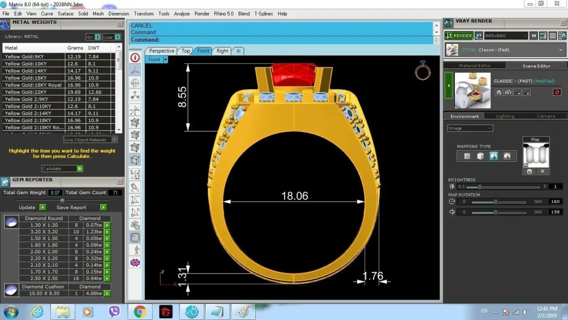Expand the green side arrow beside the style preview

click(x=449, y=86)
